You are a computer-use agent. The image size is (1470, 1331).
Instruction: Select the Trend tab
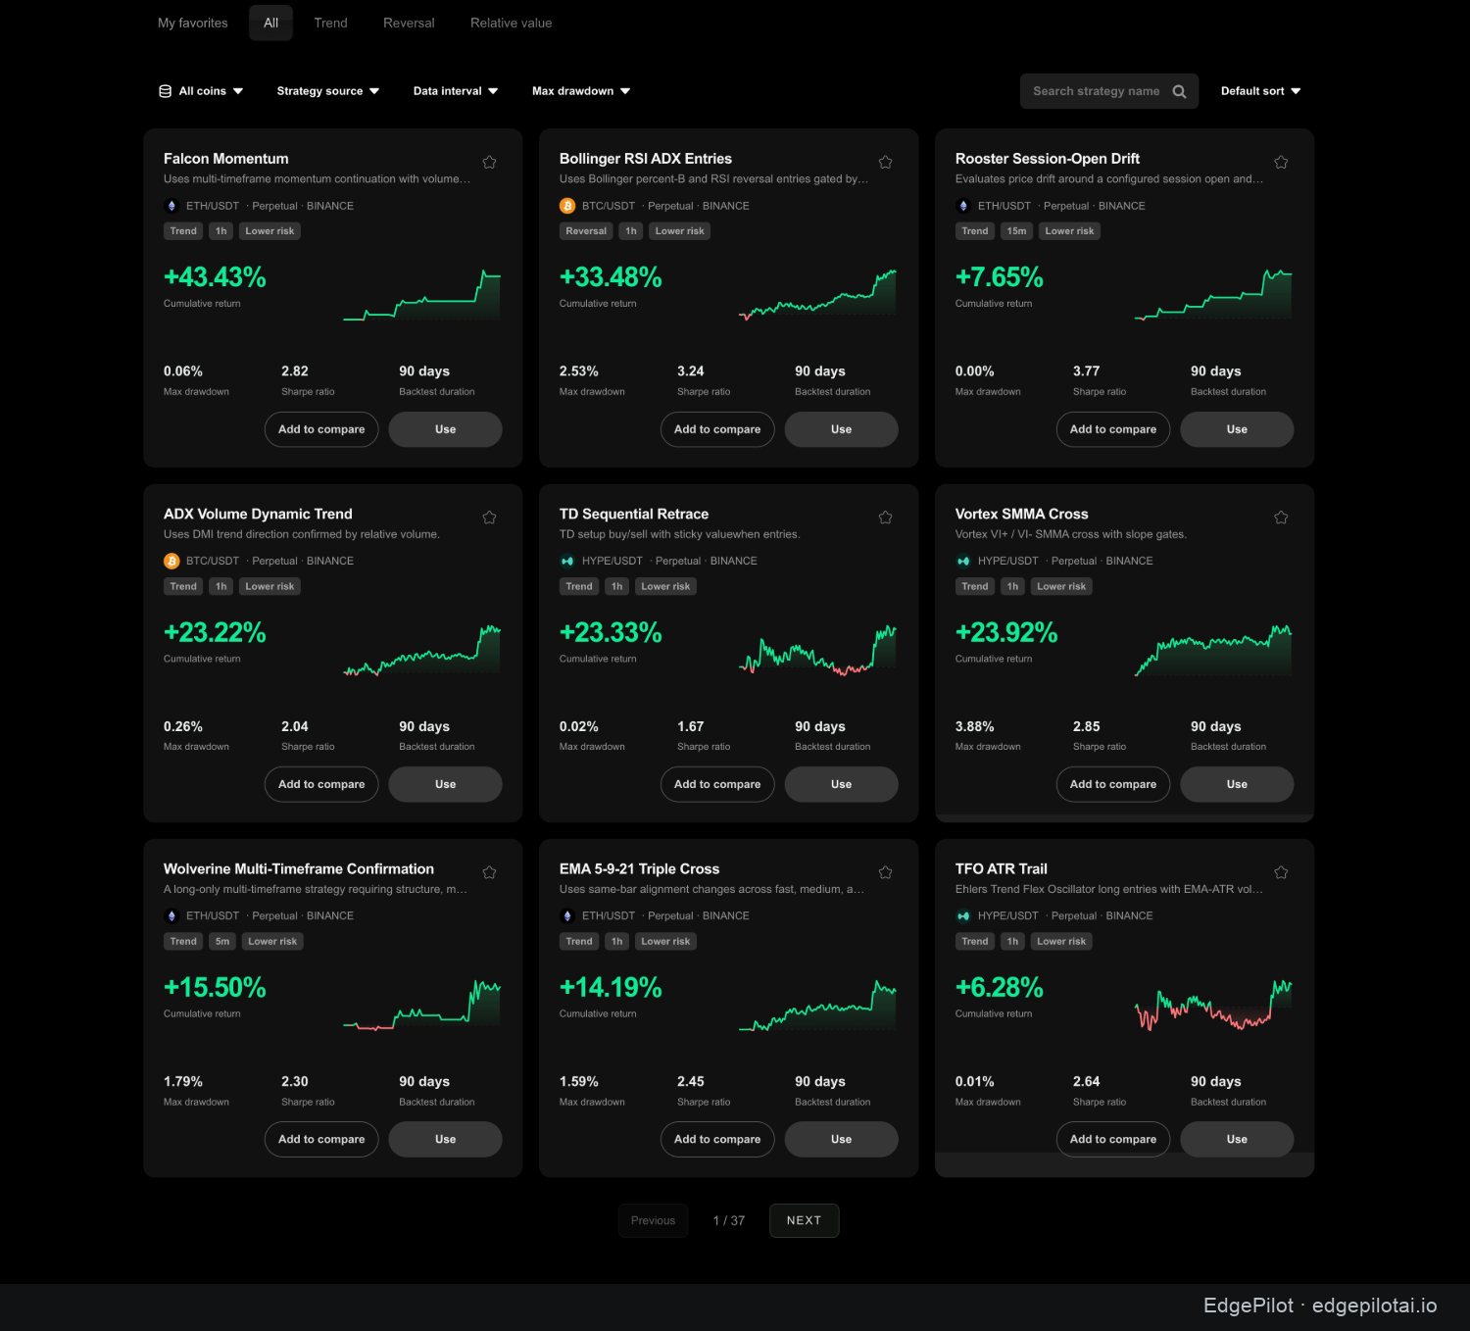tap(331, 23)
